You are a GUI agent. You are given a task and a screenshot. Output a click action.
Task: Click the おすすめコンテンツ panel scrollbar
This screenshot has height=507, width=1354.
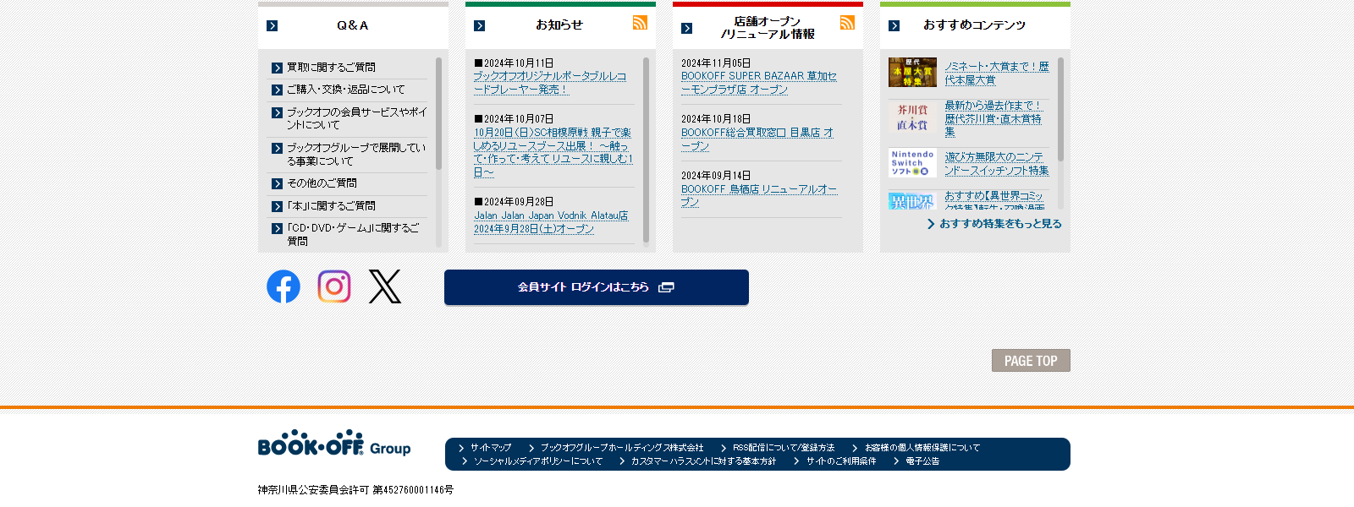click(1060, 109)
